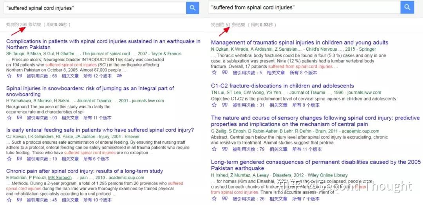Viewport: 423px width, 205px height.
Task: Cite the Chronic pain long-term study result
Action: click(19, 200)
